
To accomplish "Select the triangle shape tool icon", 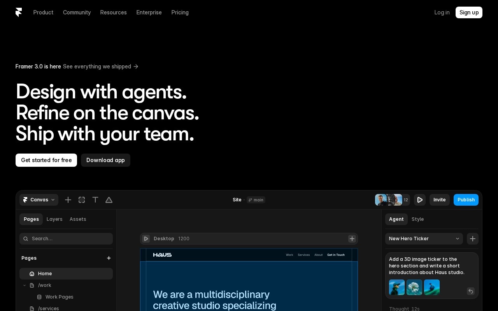I will 109,200.
